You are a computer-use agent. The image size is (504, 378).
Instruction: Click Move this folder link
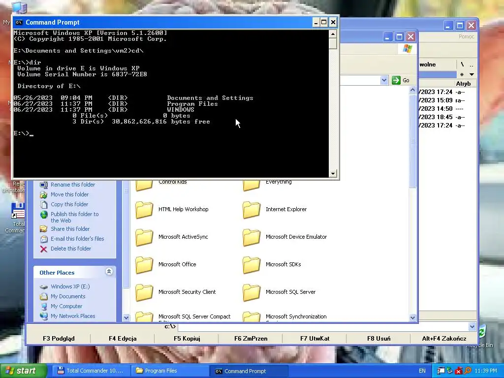69,194
